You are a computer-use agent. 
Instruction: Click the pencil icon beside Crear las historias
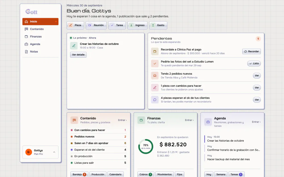(74, 46)
